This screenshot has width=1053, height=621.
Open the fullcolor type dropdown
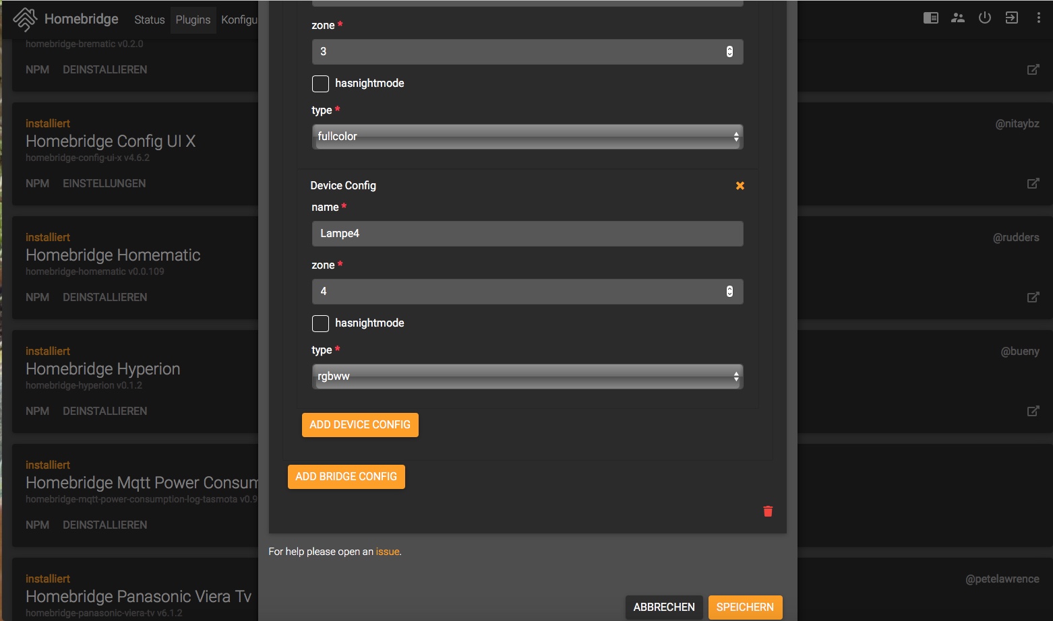(x=527, y=137)
